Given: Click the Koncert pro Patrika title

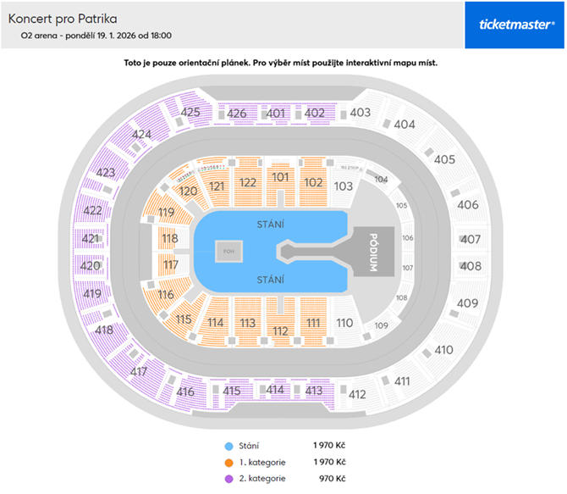Looking at the screenshot, I should click(x=63, y=17).
